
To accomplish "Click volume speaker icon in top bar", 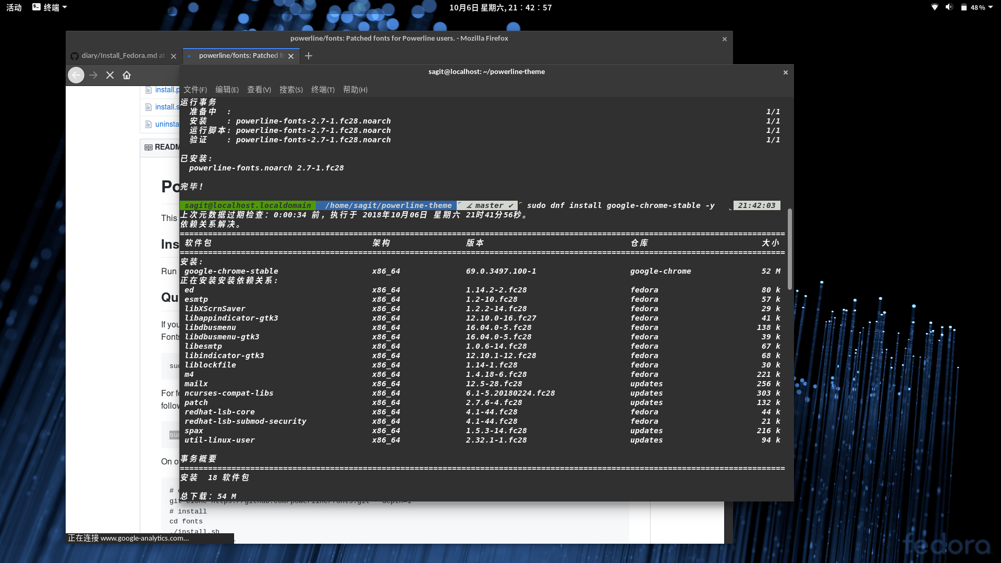I will 949,7.
